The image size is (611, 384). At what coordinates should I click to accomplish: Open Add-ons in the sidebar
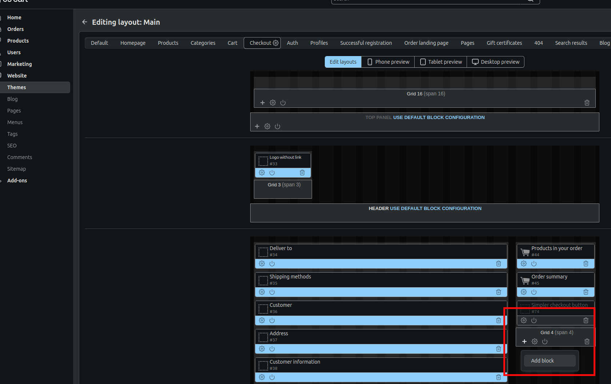pos(17,181)
